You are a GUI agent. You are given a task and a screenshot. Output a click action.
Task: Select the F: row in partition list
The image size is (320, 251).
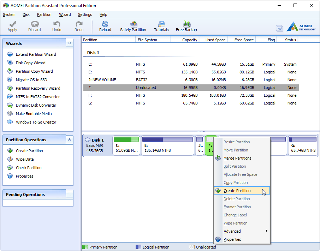point(191,95)
